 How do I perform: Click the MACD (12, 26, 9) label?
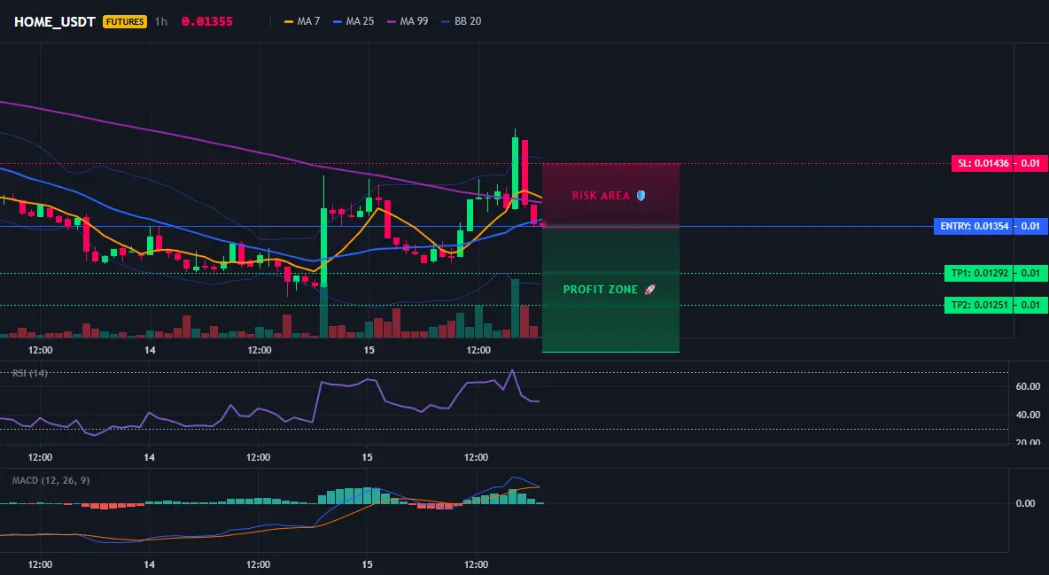click(x=51, y=480)
